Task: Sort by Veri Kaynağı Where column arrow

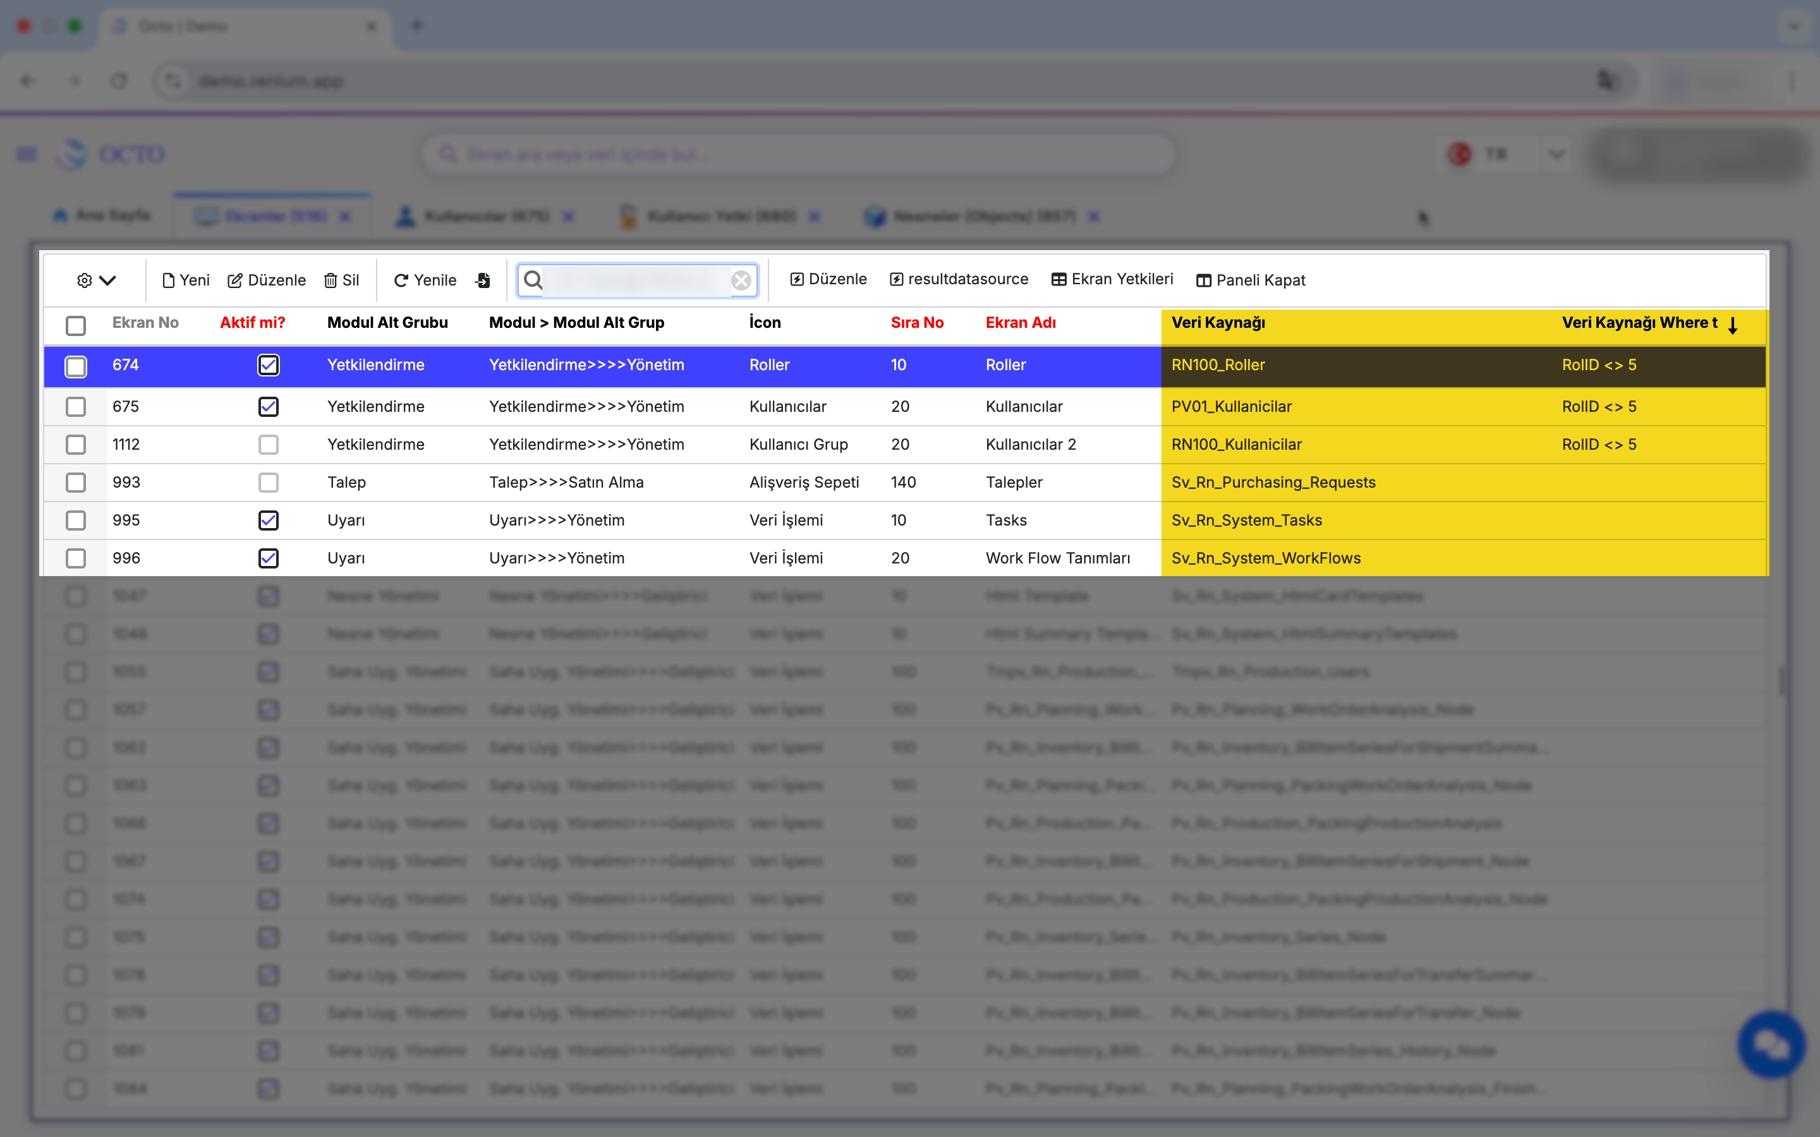Action: [1732, 325]
